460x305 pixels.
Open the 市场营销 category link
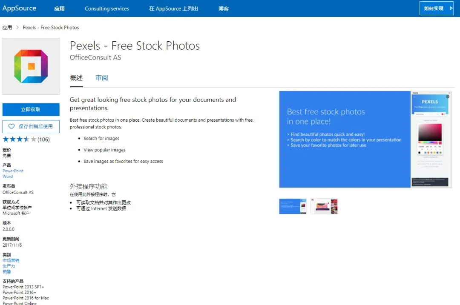(11, 260)
